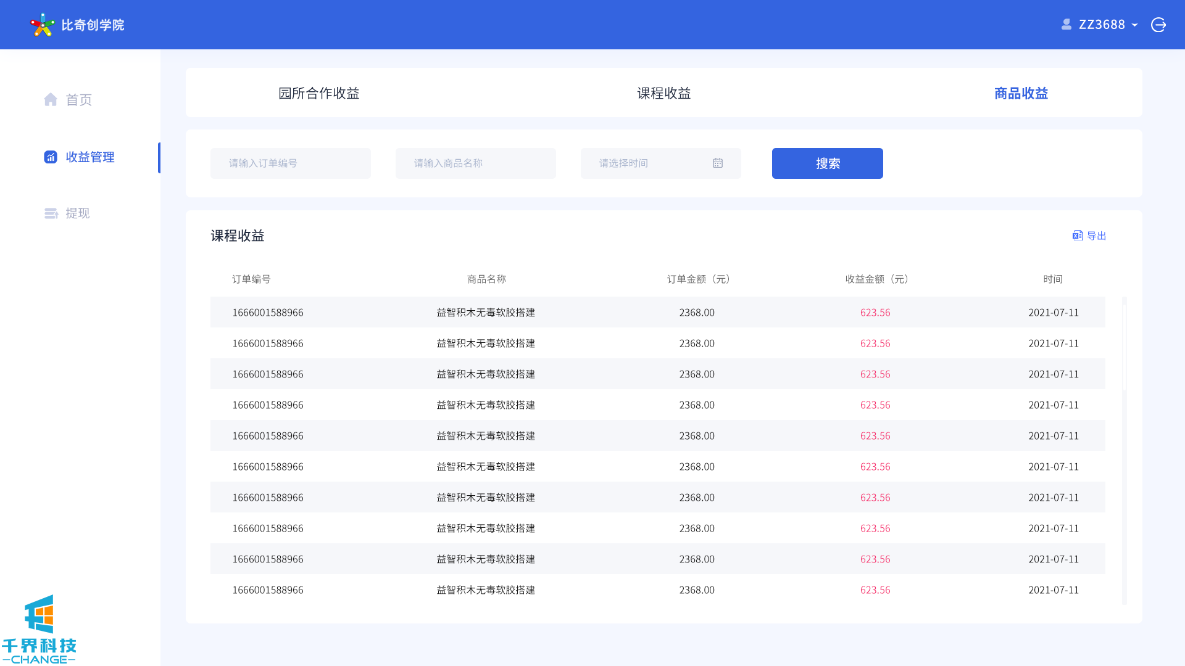Click the 比奇创学院 star logo
Viewport: 1185px width, 666px height.
[42, 25]
